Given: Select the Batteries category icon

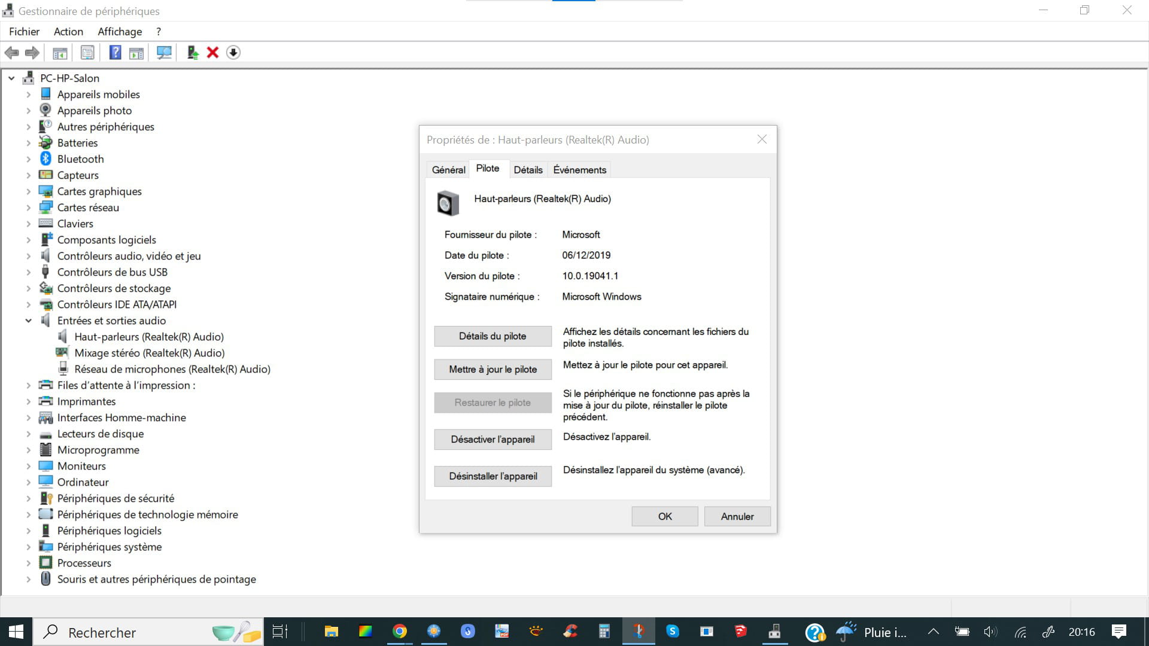Looking at the screenshot, I should [x=45, y=142].
